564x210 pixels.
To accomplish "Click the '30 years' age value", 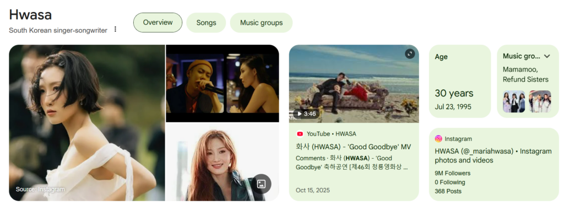I will tap(454, 93).
